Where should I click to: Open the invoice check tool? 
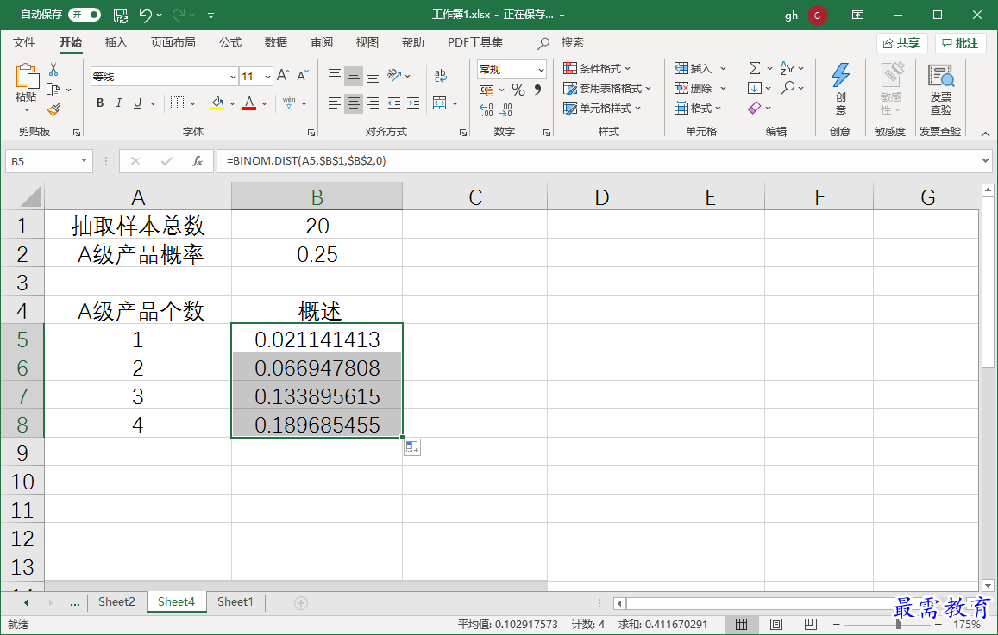click(941, 89)
